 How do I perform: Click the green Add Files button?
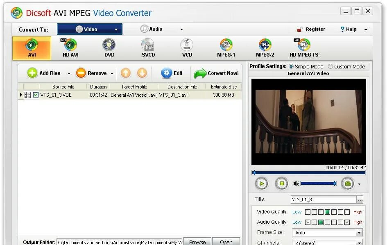(44, 73)
